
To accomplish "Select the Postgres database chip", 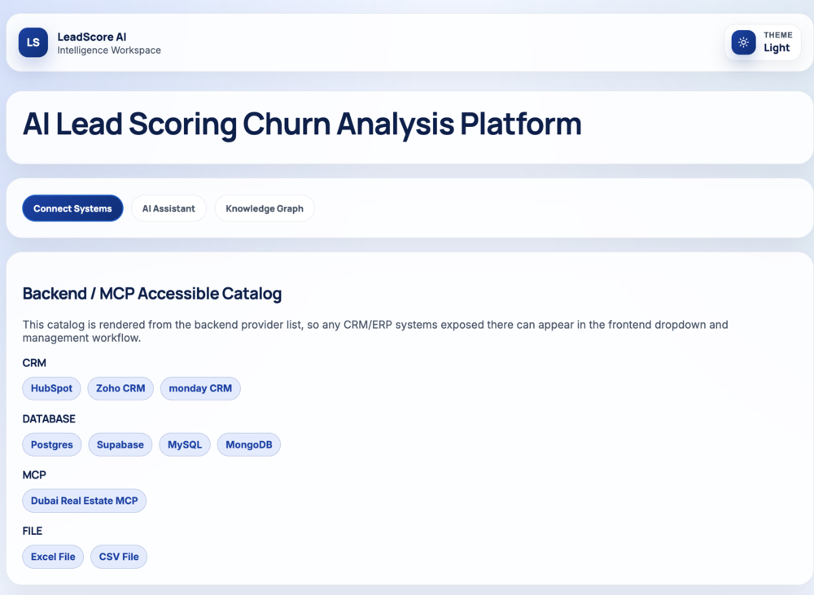I will pos(52,444).
